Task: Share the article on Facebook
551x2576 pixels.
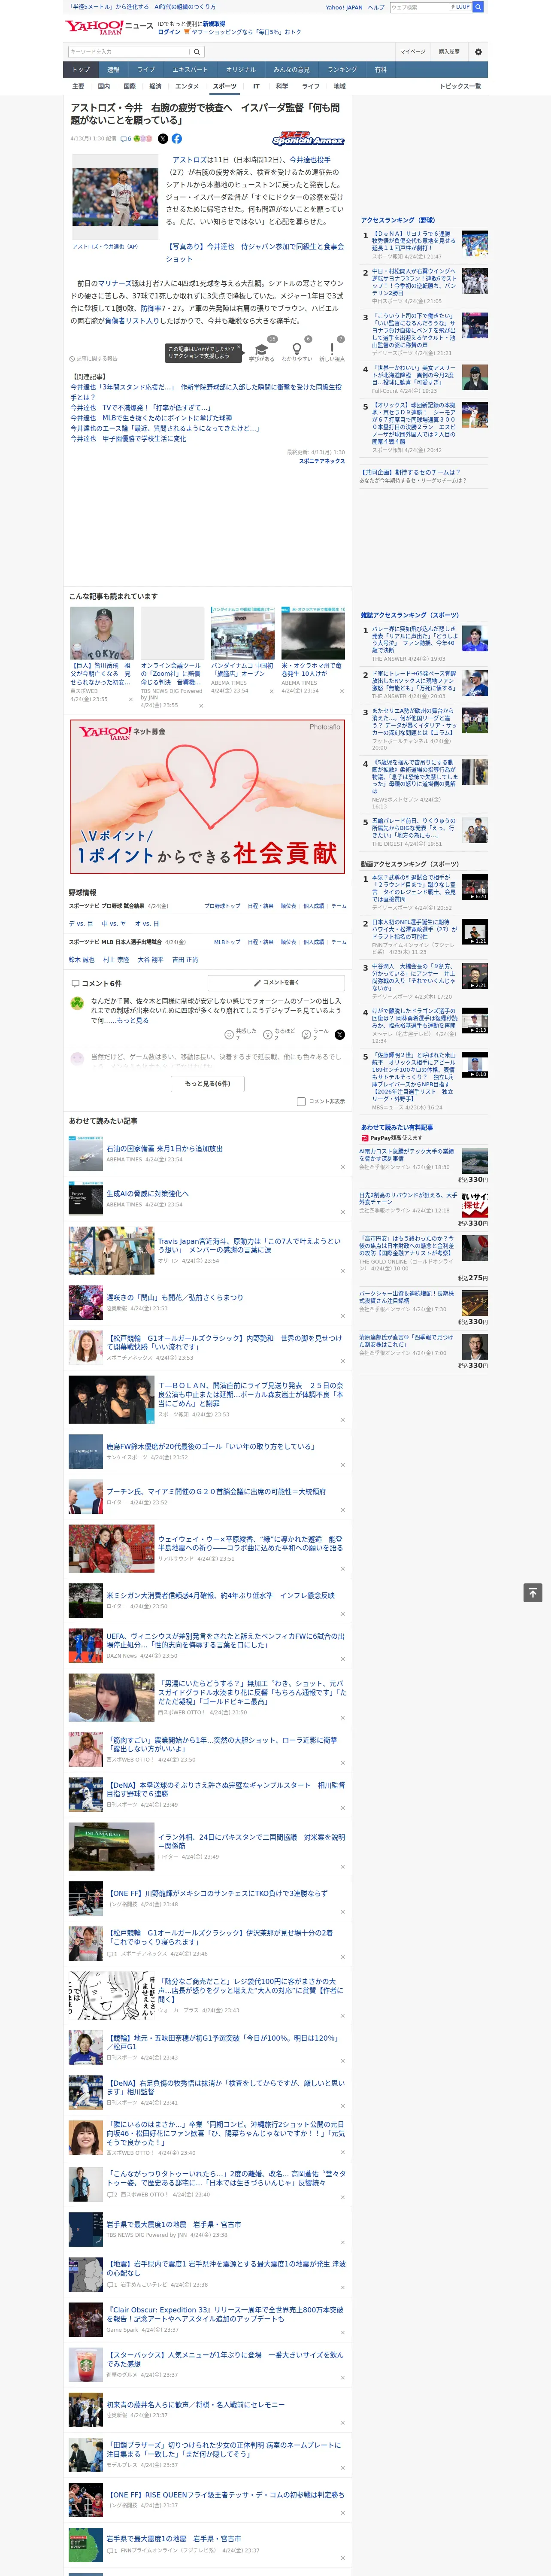Action: 177,139
